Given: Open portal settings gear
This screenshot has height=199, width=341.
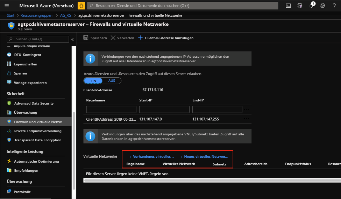Looking at the screenshot, I should tap(323, 6).
